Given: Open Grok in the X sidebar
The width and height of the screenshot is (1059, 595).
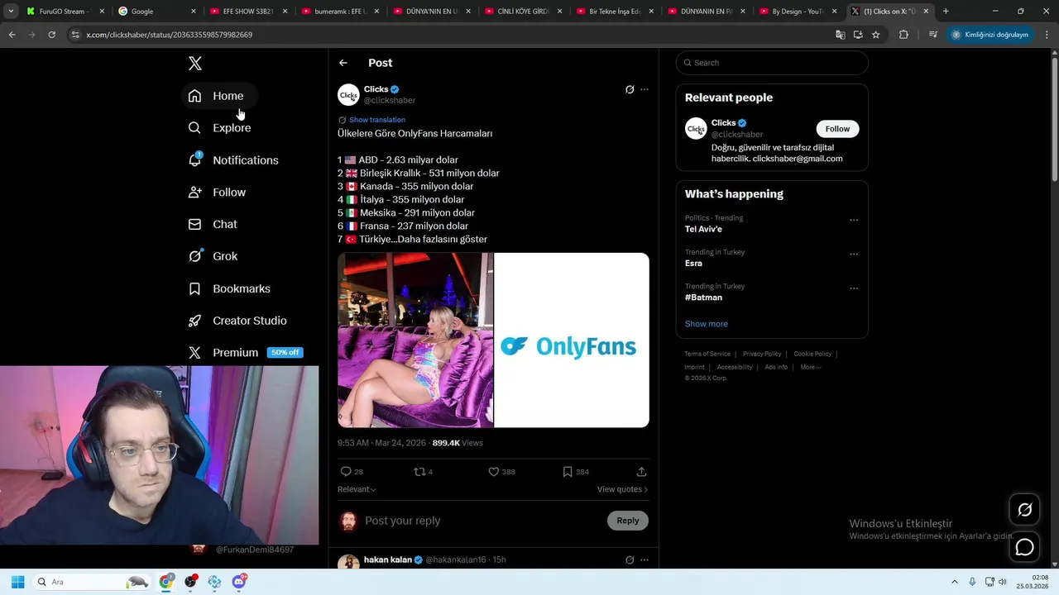Looking at the screenshot, I should [213, 256].
